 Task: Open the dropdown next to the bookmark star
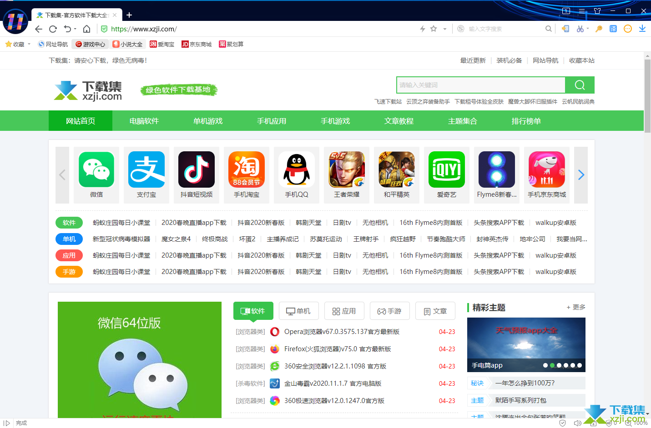coord(445,29)
